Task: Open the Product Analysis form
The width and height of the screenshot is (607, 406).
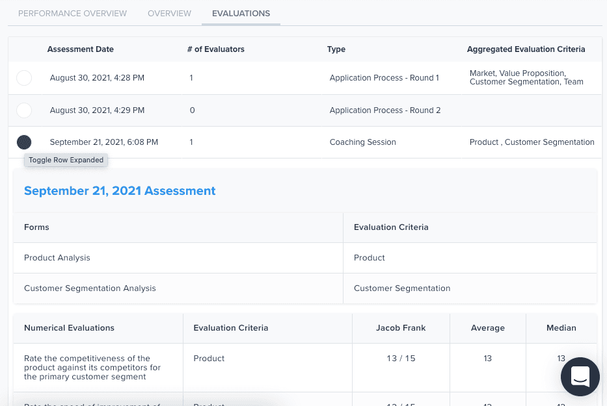Action: tap(57, 258)
